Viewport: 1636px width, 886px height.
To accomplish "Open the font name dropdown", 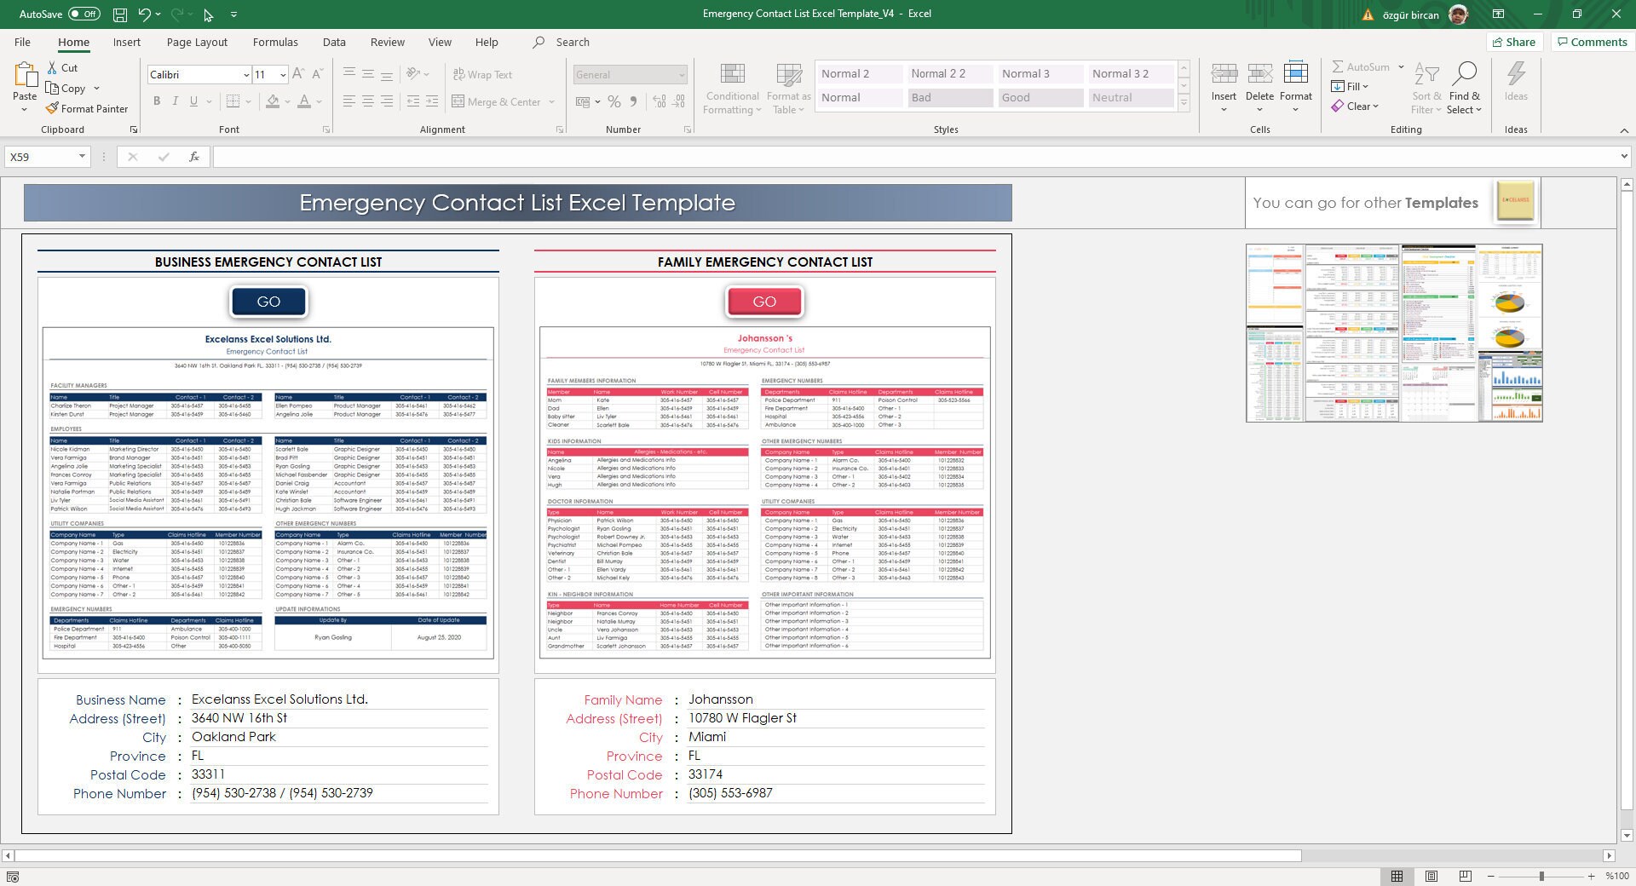I will pos(245,75).
